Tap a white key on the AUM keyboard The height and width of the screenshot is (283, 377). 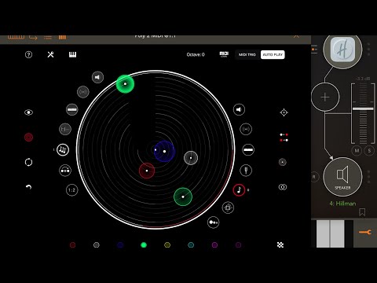[x=324, y=233]
